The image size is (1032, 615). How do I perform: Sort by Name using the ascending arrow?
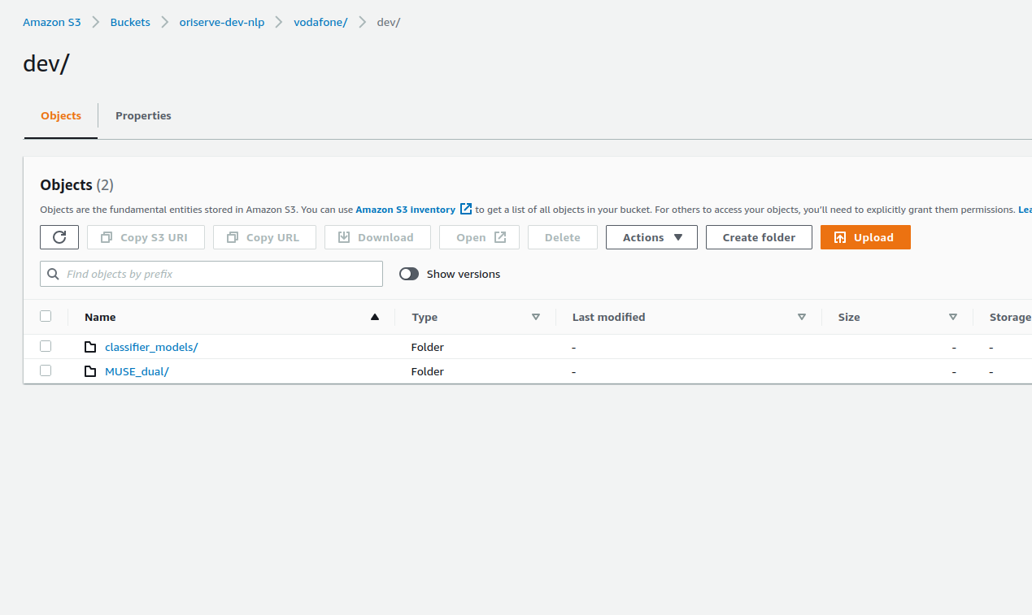pyautogui.click(x=374, y=317)
